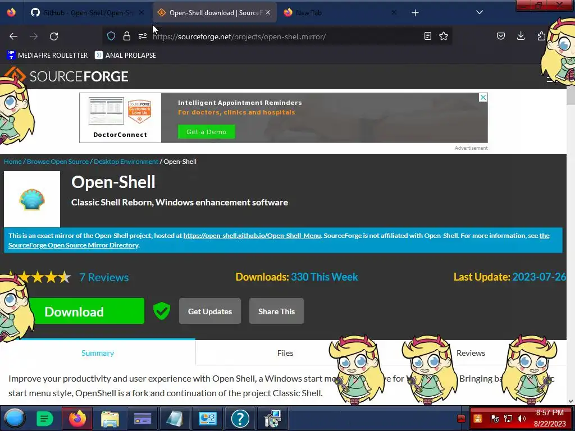
Task: Click the green shield checkmark icon
Action: click(161, 311)
